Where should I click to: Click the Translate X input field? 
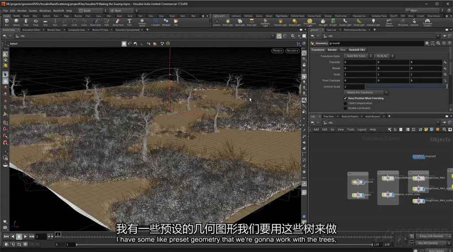(x=360, y=62)
